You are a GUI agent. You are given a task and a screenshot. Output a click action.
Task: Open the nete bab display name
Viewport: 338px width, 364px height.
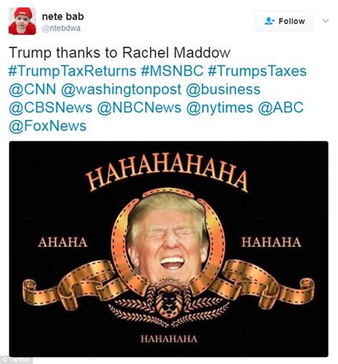pos(63,16)
